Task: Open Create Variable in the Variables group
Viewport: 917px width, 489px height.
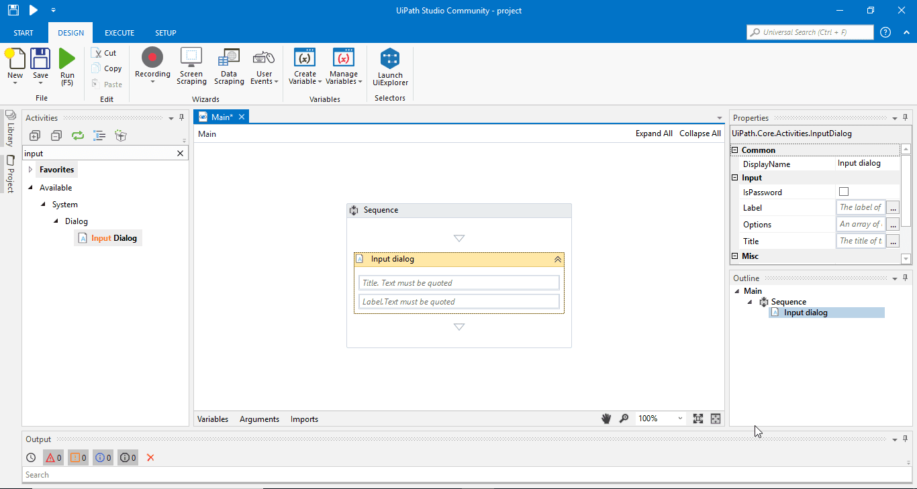Action: [305, 65]
